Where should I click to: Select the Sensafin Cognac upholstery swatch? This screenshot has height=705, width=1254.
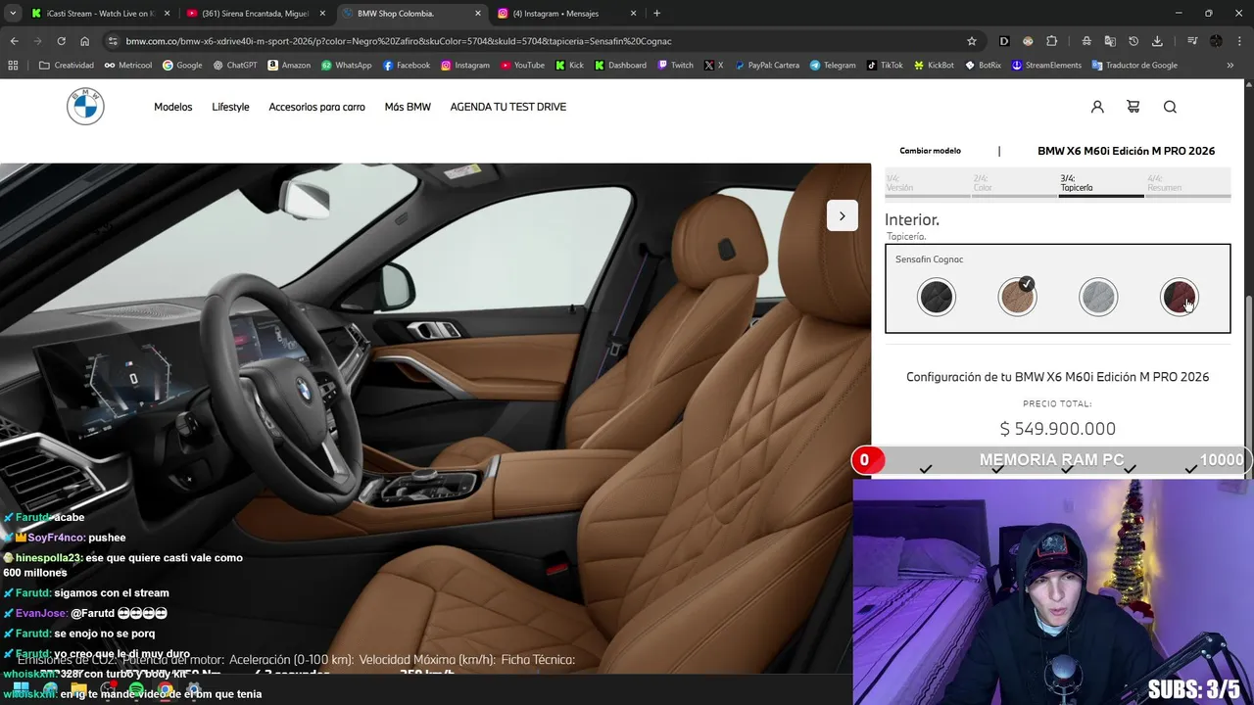pyautogui.click(x=1017, y=297)
